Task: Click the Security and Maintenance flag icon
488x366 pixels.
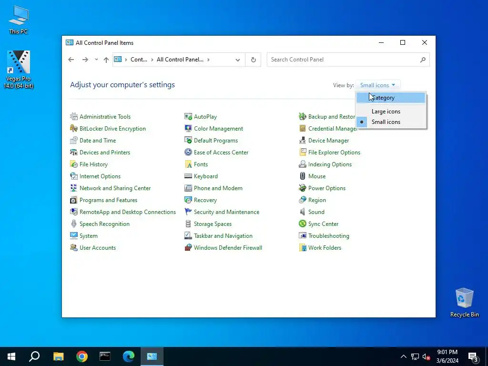Action: (188, 212)
